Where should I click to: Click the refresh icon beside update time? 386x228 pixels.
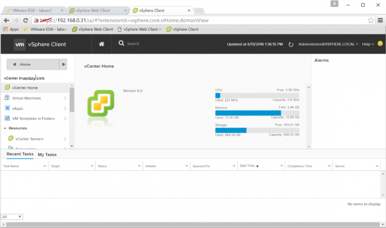291,45
